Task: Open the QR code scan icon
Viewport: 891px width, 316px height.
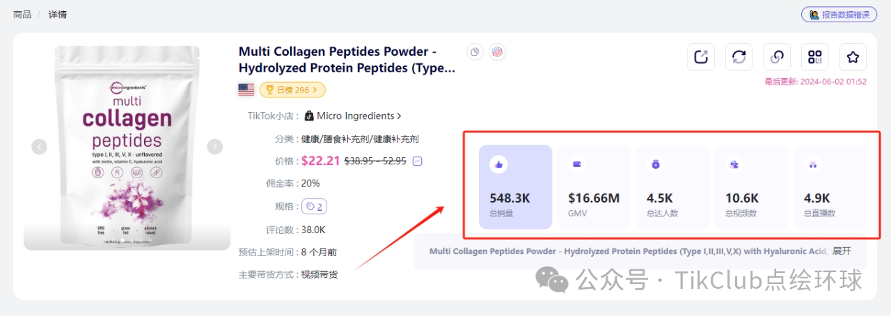Action: point(814,57)
